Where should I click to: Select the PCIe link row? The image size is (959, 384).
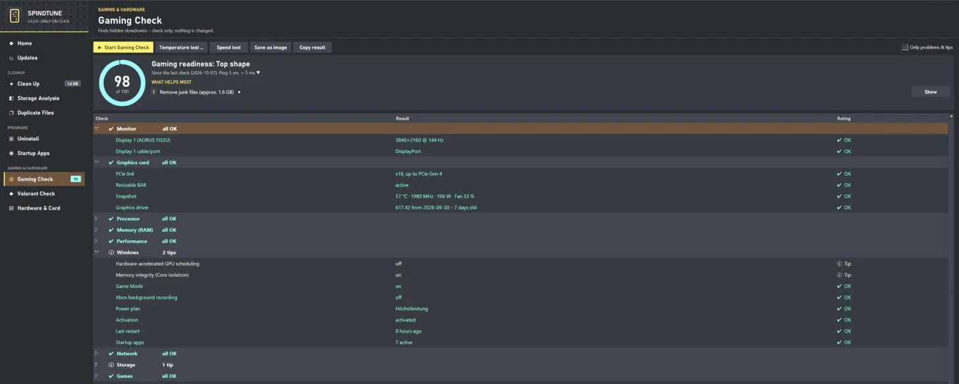[x=521, y=174]
